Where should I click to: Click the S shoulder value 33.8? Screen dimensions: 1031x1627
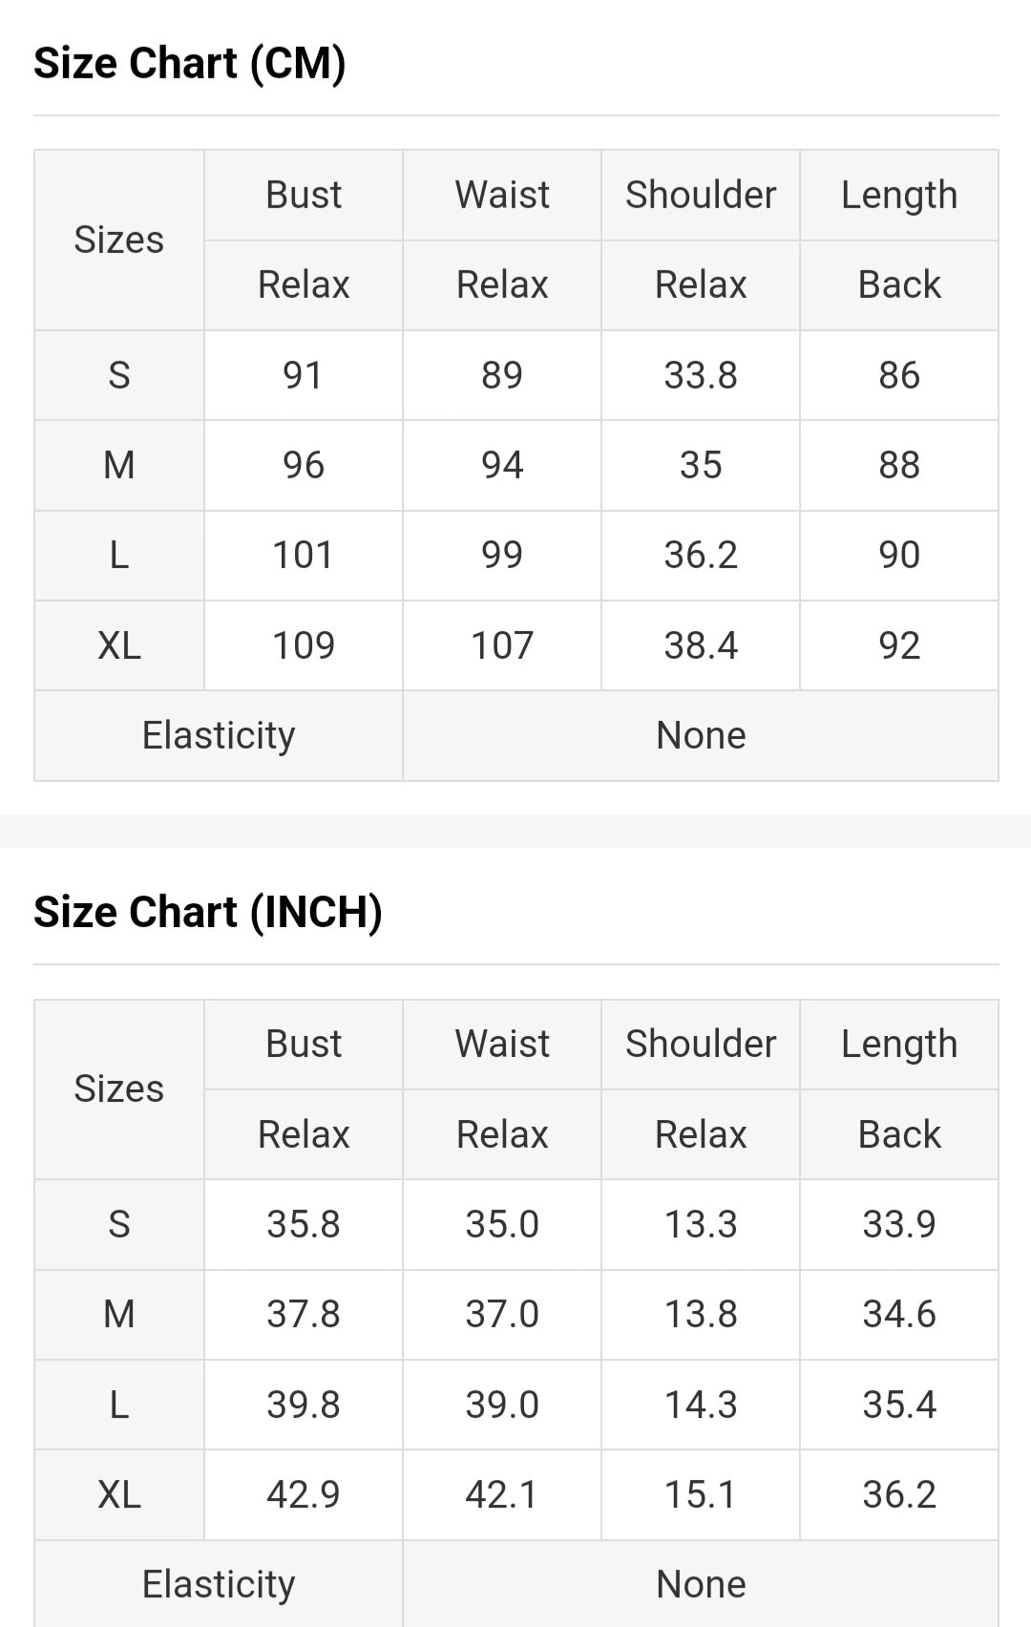(x=701, y=375)
